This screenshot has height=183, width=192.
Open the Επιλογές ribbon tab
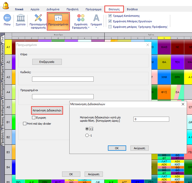click(114, 9)
